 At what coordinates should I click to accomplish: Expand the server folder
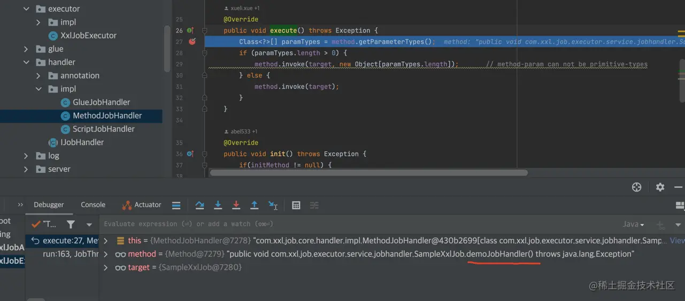pos(26,169)
